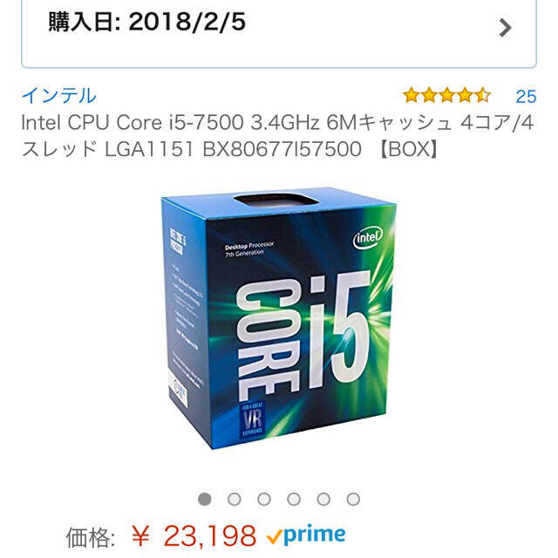This screenshot has width=558, height=558.
Task: Tap the ¥ 23,198 price
Action: [194, 535]
